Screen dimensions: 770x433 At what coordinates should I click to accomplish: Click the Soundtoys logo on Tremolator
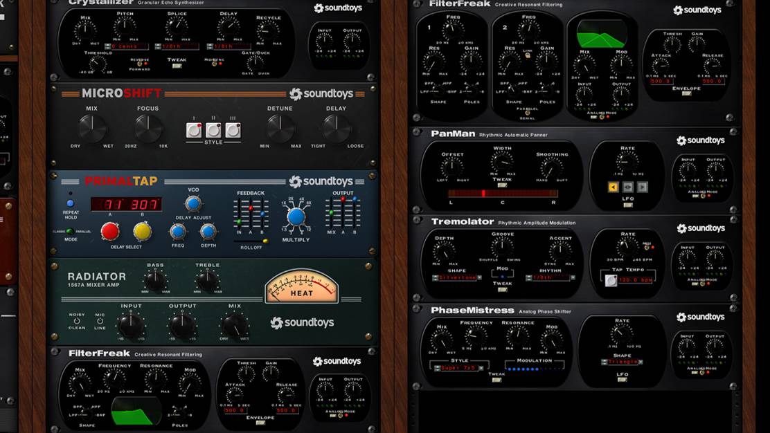coord(701,228)
